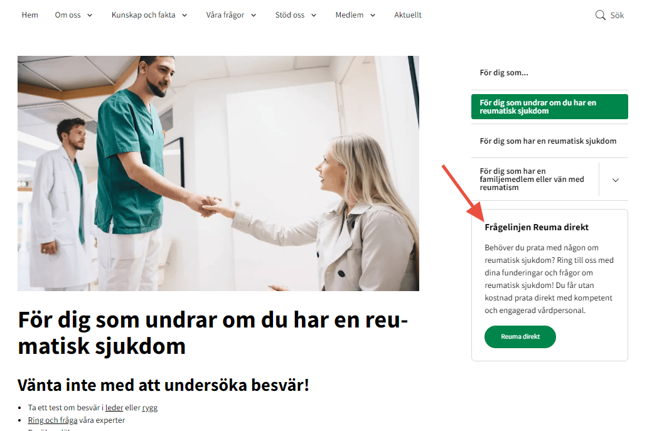Open the familjemedlem eller vän med reumatism link
Image resolution: width=669 pixels, height=431 pixels.
(x=532, y=179)
